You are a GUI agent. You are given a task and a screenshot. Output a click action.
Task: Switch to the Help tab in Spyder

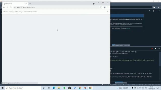click(x=113, y=45)
